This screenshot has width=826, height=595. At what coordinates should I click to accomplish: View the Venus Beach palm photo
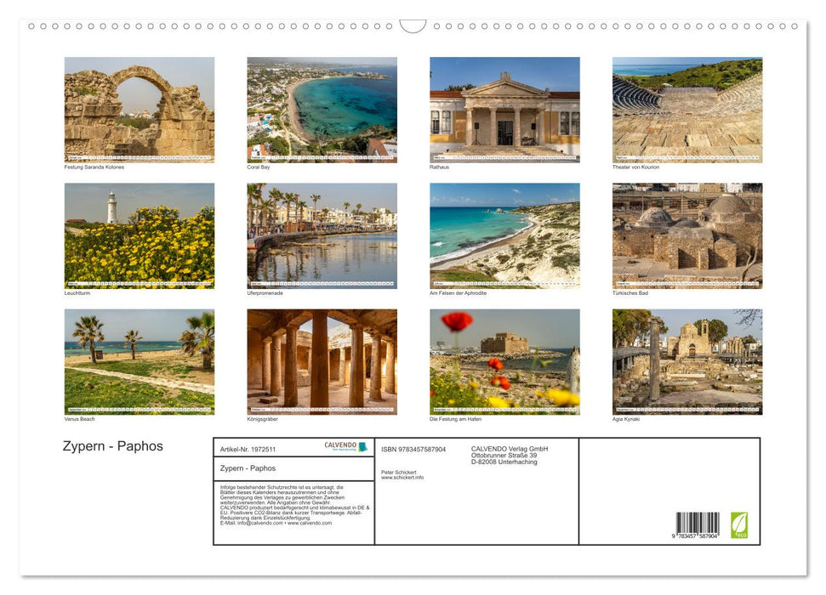click(x=139, y=361)
